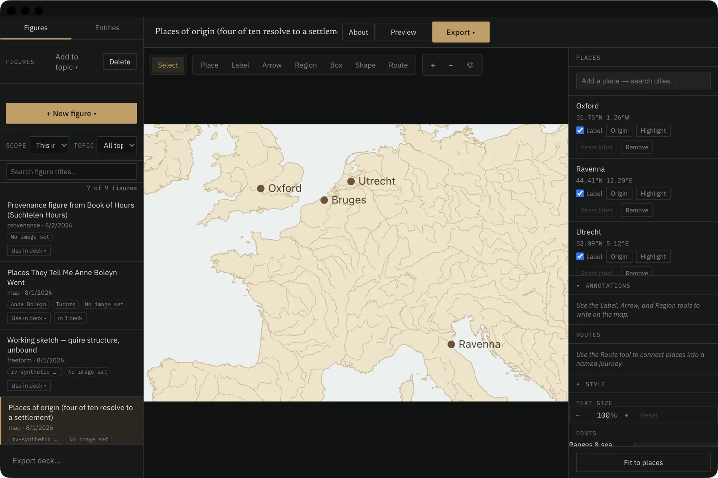This screenshot has height=478, width=718.
Task: Open the Preview tab
Action: (x=403, y=32)
